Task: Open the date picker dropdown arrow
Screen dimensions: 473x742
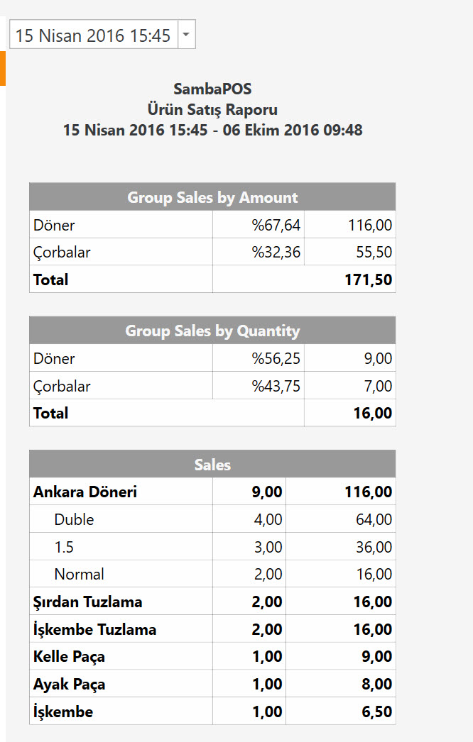Action: pyautogui.click(x=186, y=35)
